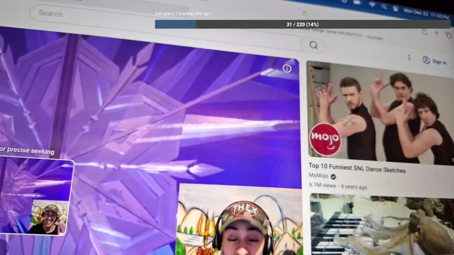This screenshot has width=454, height=255.
Task: Click the Sign in button
Action: [x=434, y=61]
